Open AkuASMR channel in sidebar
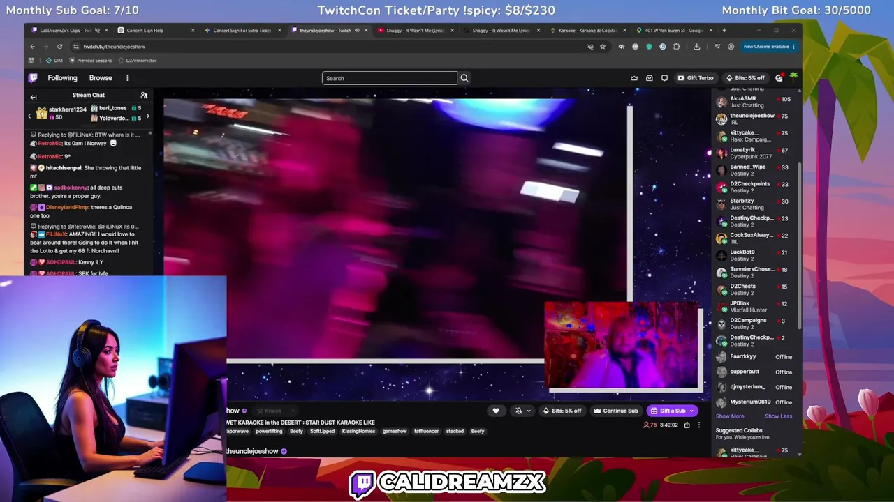This screenshot has height=502, width=894. point(756,102)
